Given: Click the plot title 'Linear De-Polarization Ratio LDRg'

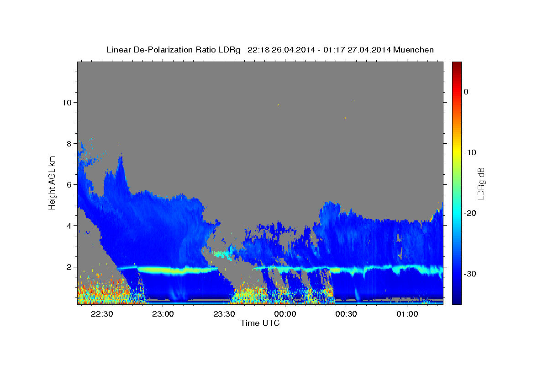Looking at the screenshot, I should [174, 50].
